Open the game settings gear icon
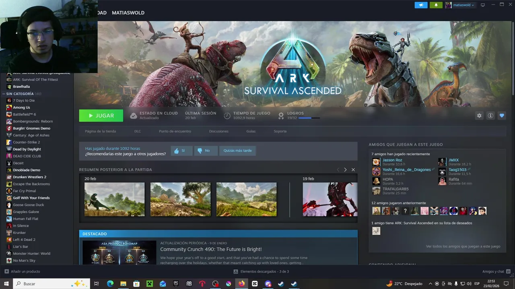Viewport: 515px width, 289px height. tap(479, 116)
